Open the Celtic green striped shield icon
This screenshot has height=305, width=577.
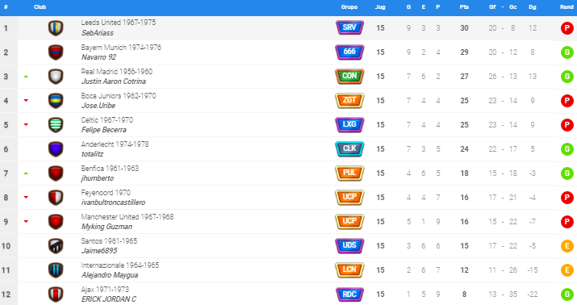pos(56,125)
